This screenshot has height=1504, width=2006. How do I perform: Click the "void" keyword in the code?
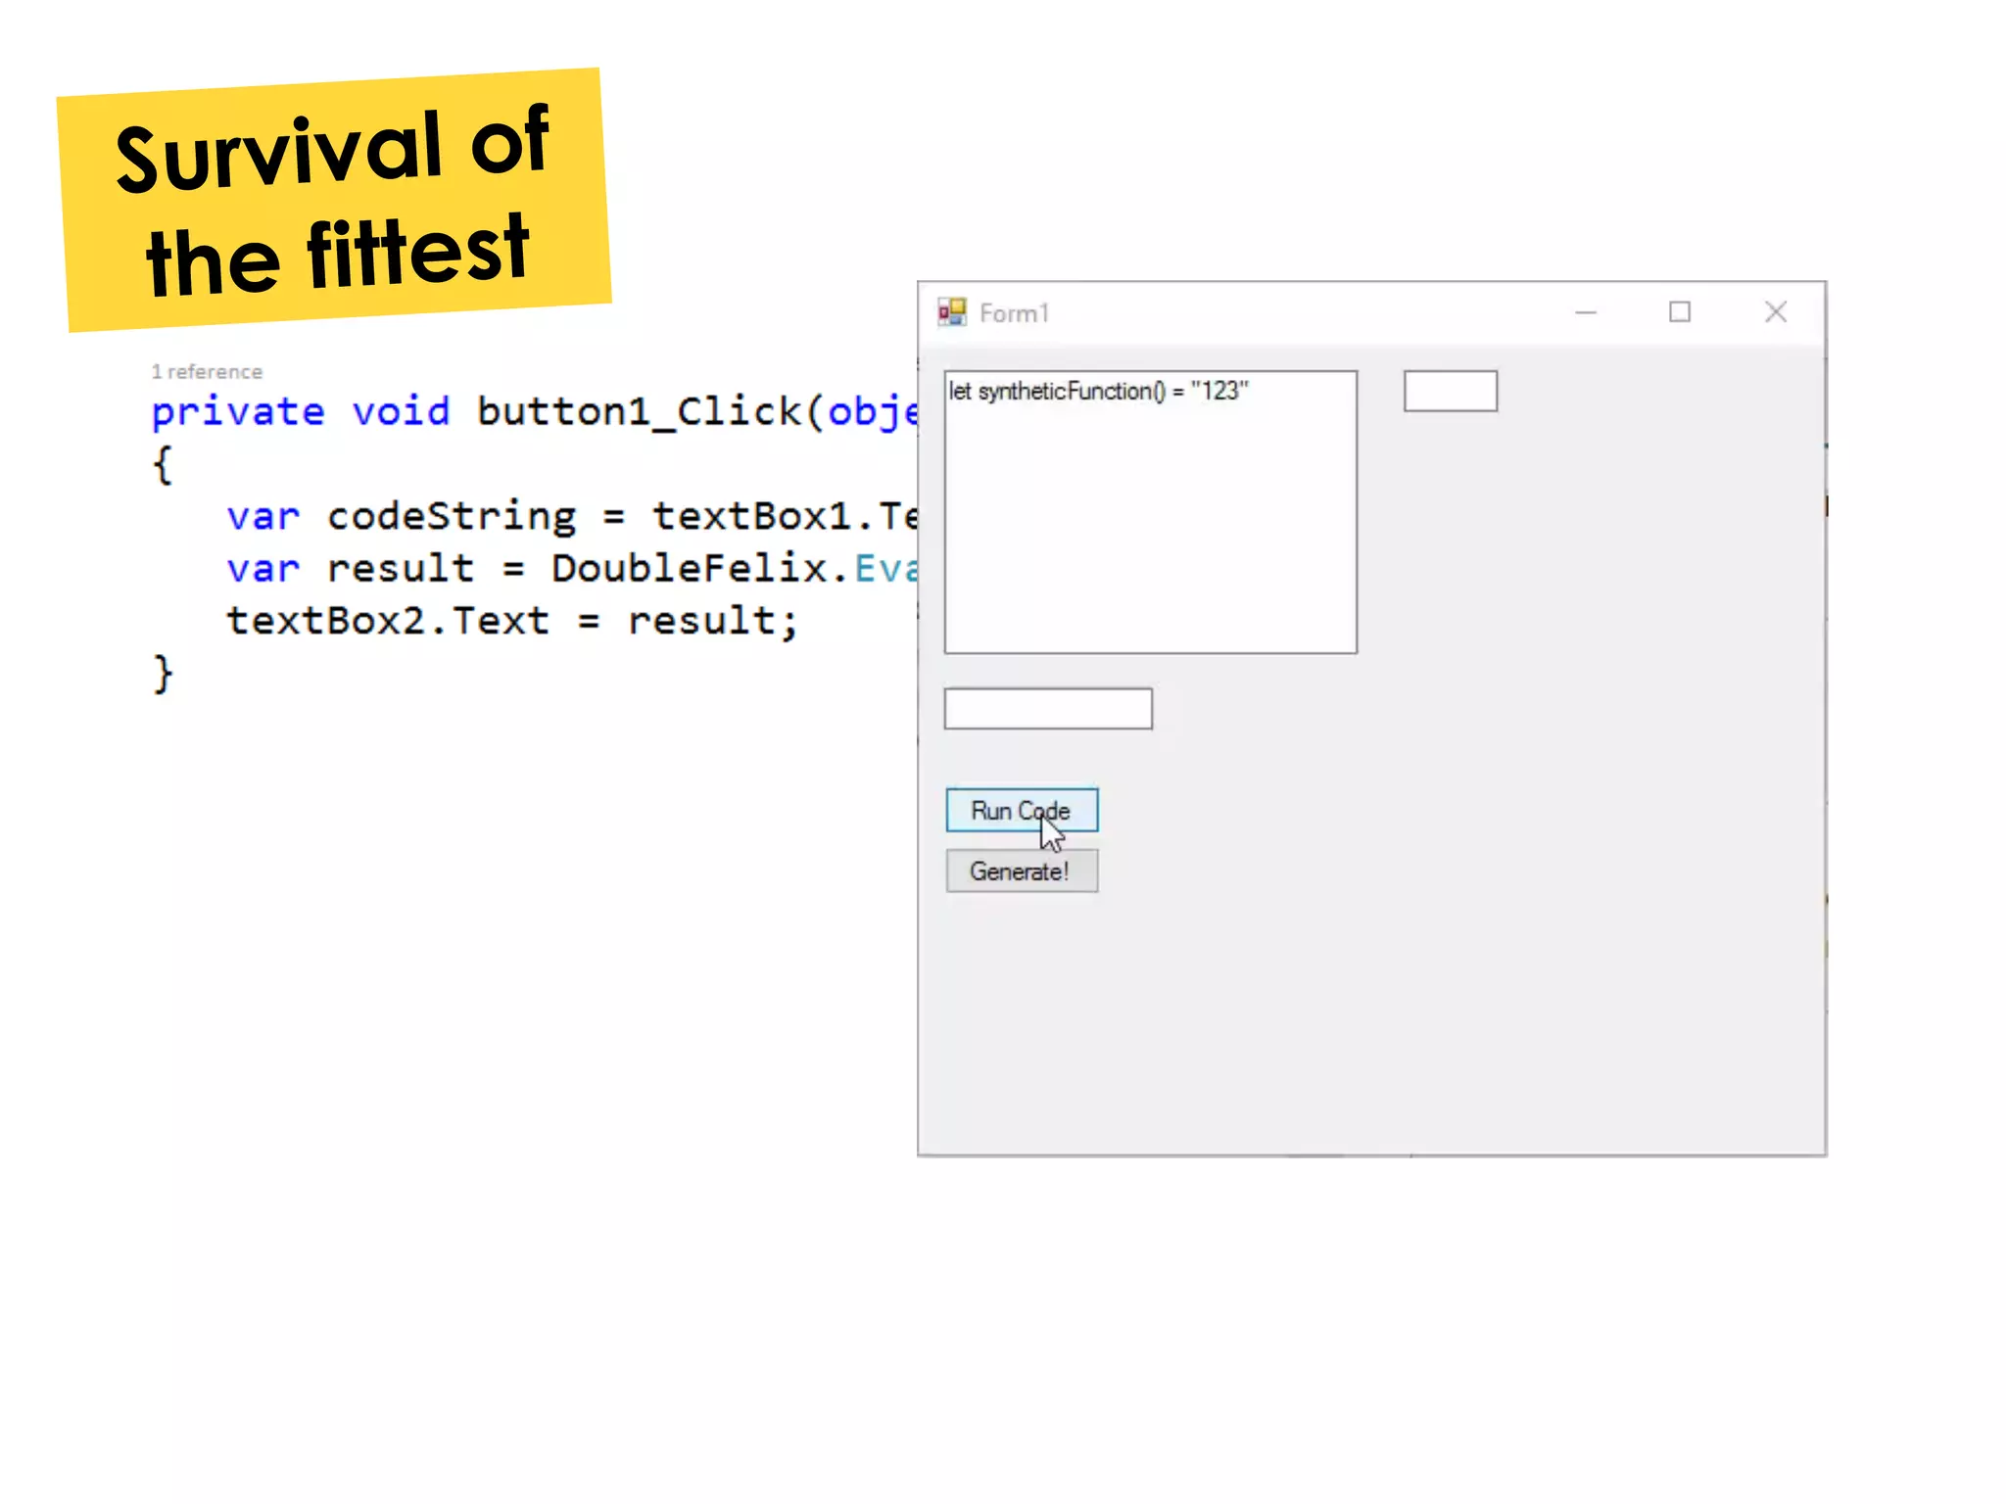coord(401,412)
